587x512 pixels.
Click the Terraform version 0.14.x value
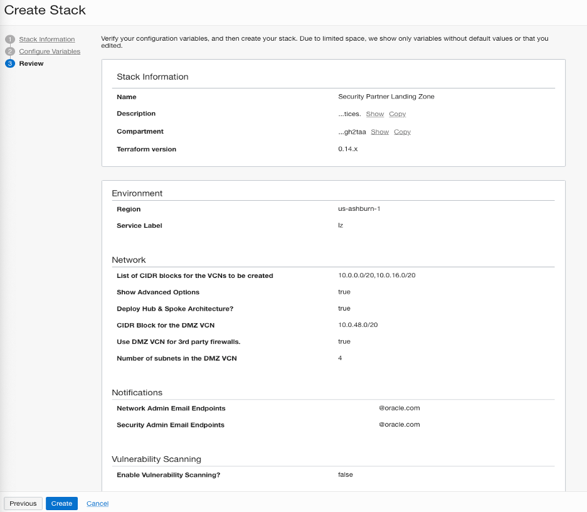point(347,149)
